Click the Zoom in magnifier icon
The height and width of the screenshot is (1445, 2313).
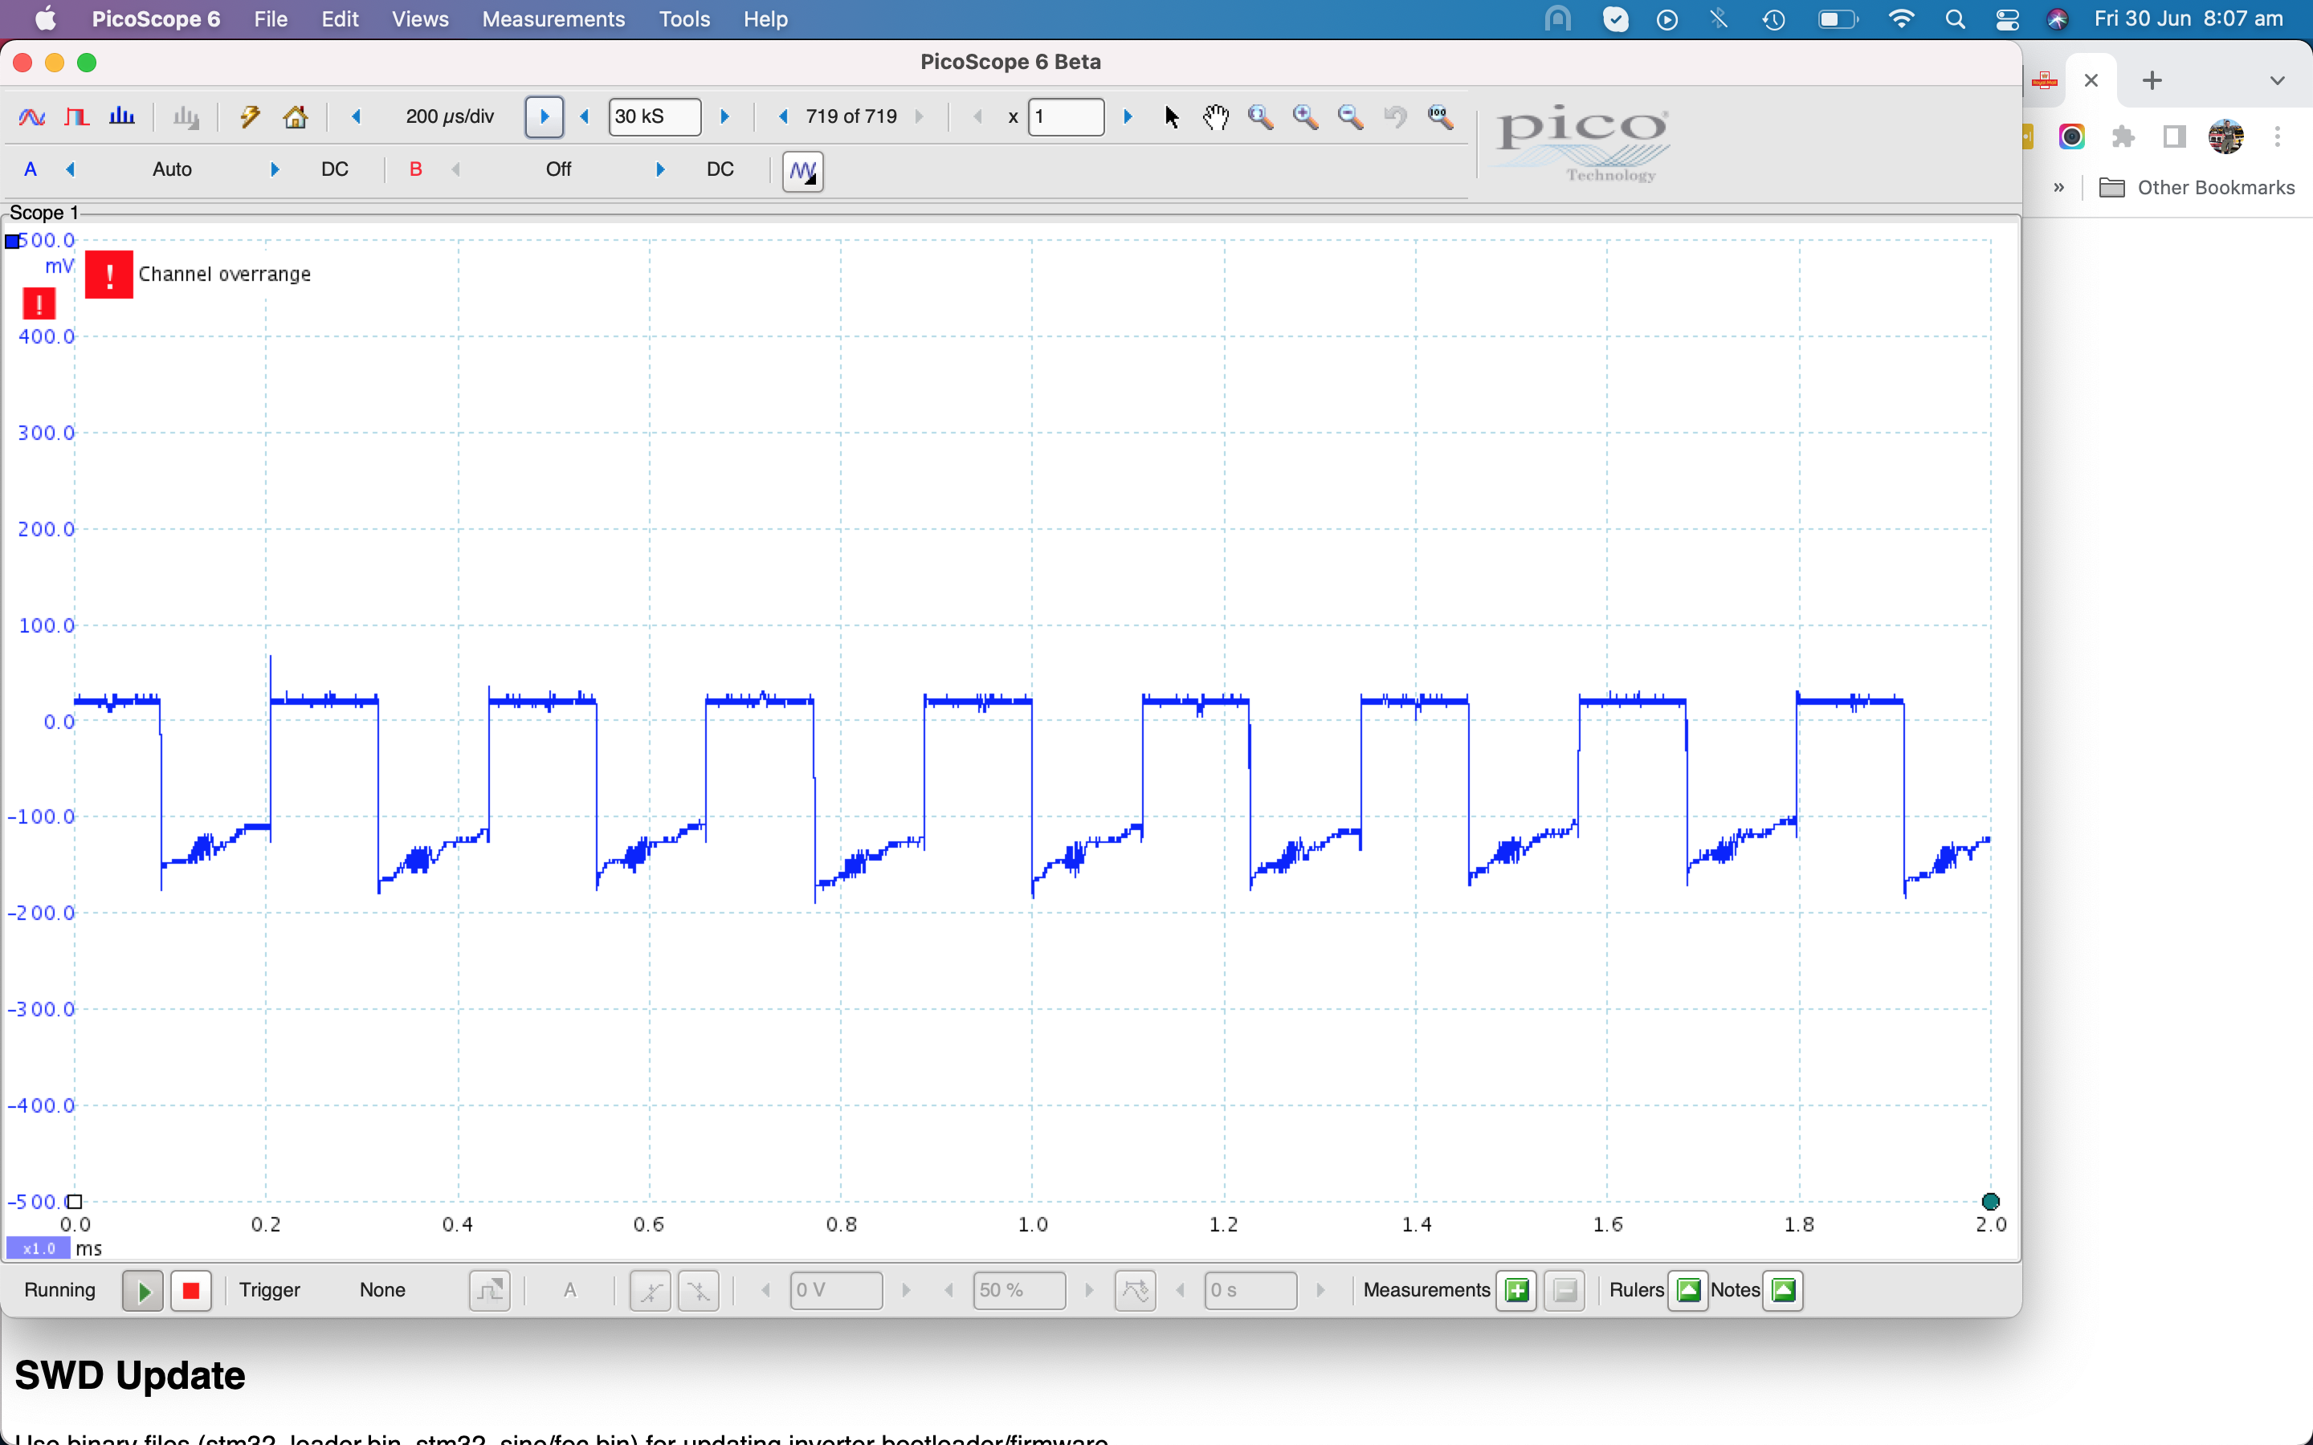pyautogui.click(x=1306, y=116)
